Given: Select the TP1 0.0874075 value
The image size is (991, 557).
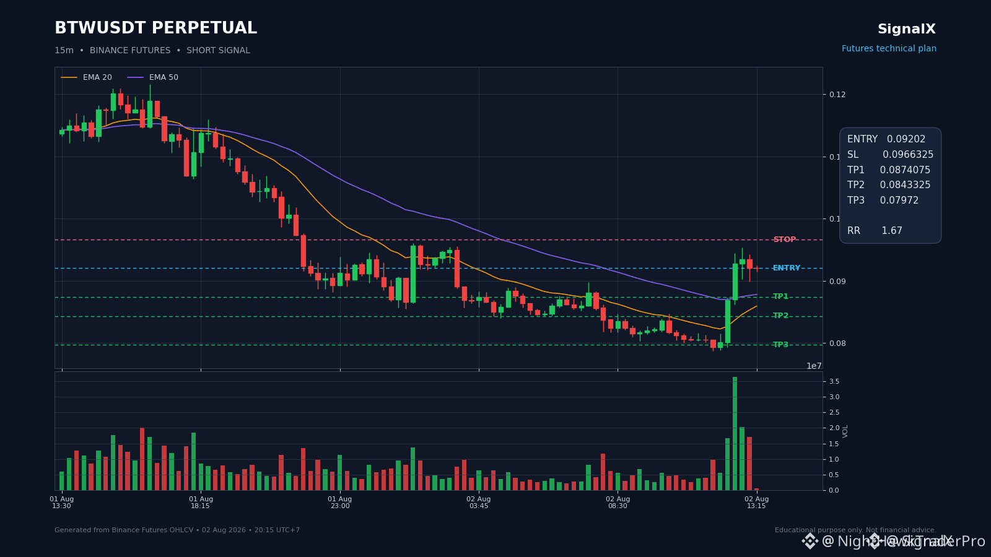Looking at the screenshot, I should pos(889,170).
